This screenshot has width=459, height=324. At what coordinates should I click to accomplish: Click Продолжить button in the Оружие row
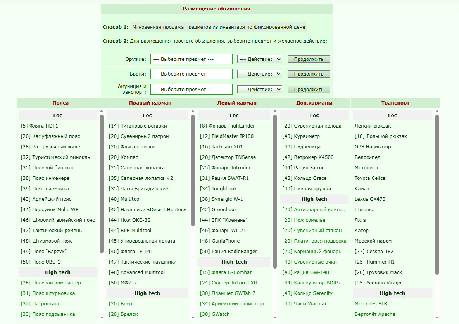pyautogui.click(x=309, y=59)
